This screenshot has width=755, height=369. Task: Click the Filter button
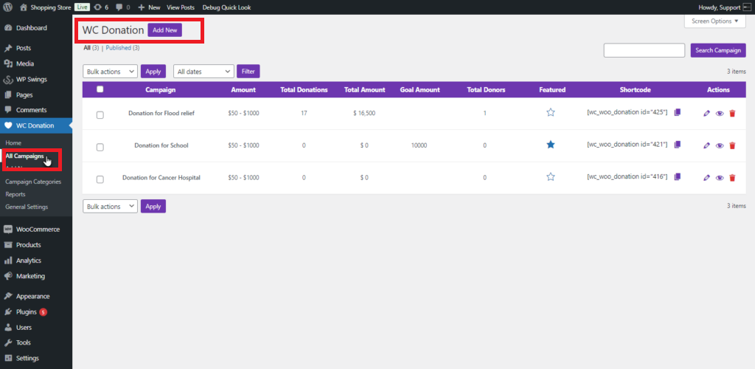248,72
